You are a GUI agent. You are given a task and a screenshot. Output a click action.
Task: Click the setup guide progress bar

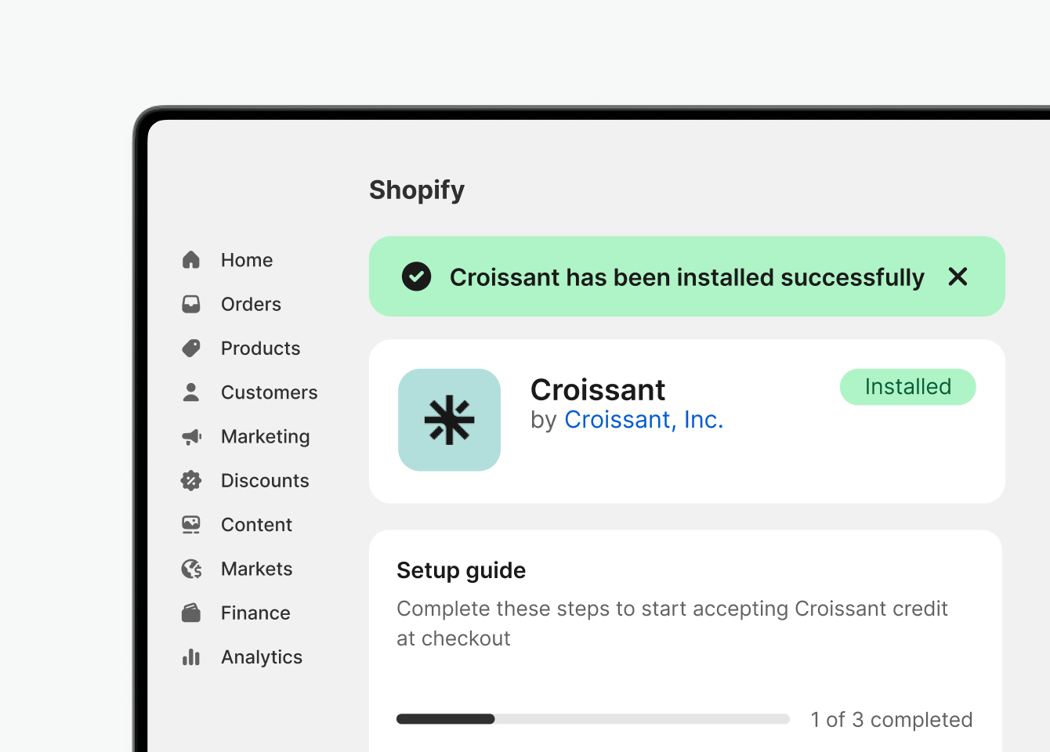click(592, 719)
